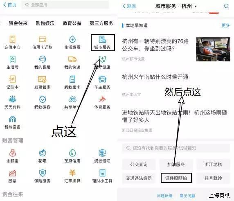This screenshot has height=201, width=234.
Task: Tap the 交通违法缴罚 button
Action: click(x=139, y=178)
